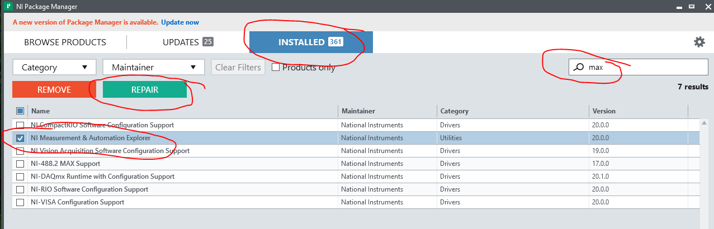Screen dimensions: 714x229
Task: Switch to the Updates tab
Action: pyautogui.click(x=188, y=42)
